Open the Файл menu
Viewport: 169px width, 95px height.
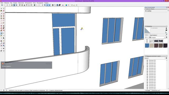tap(2, 3)
